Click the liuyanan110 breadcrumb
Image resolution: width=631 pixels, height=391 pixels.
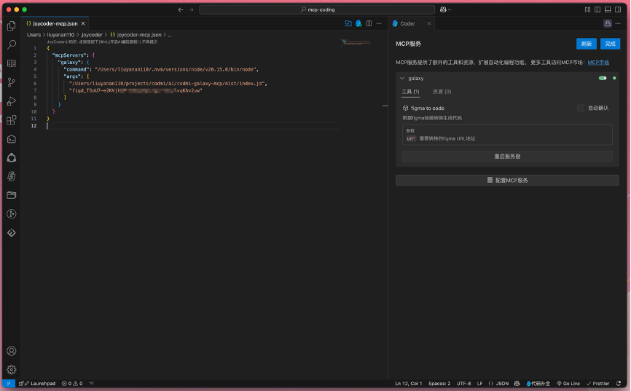click(60, 35)
